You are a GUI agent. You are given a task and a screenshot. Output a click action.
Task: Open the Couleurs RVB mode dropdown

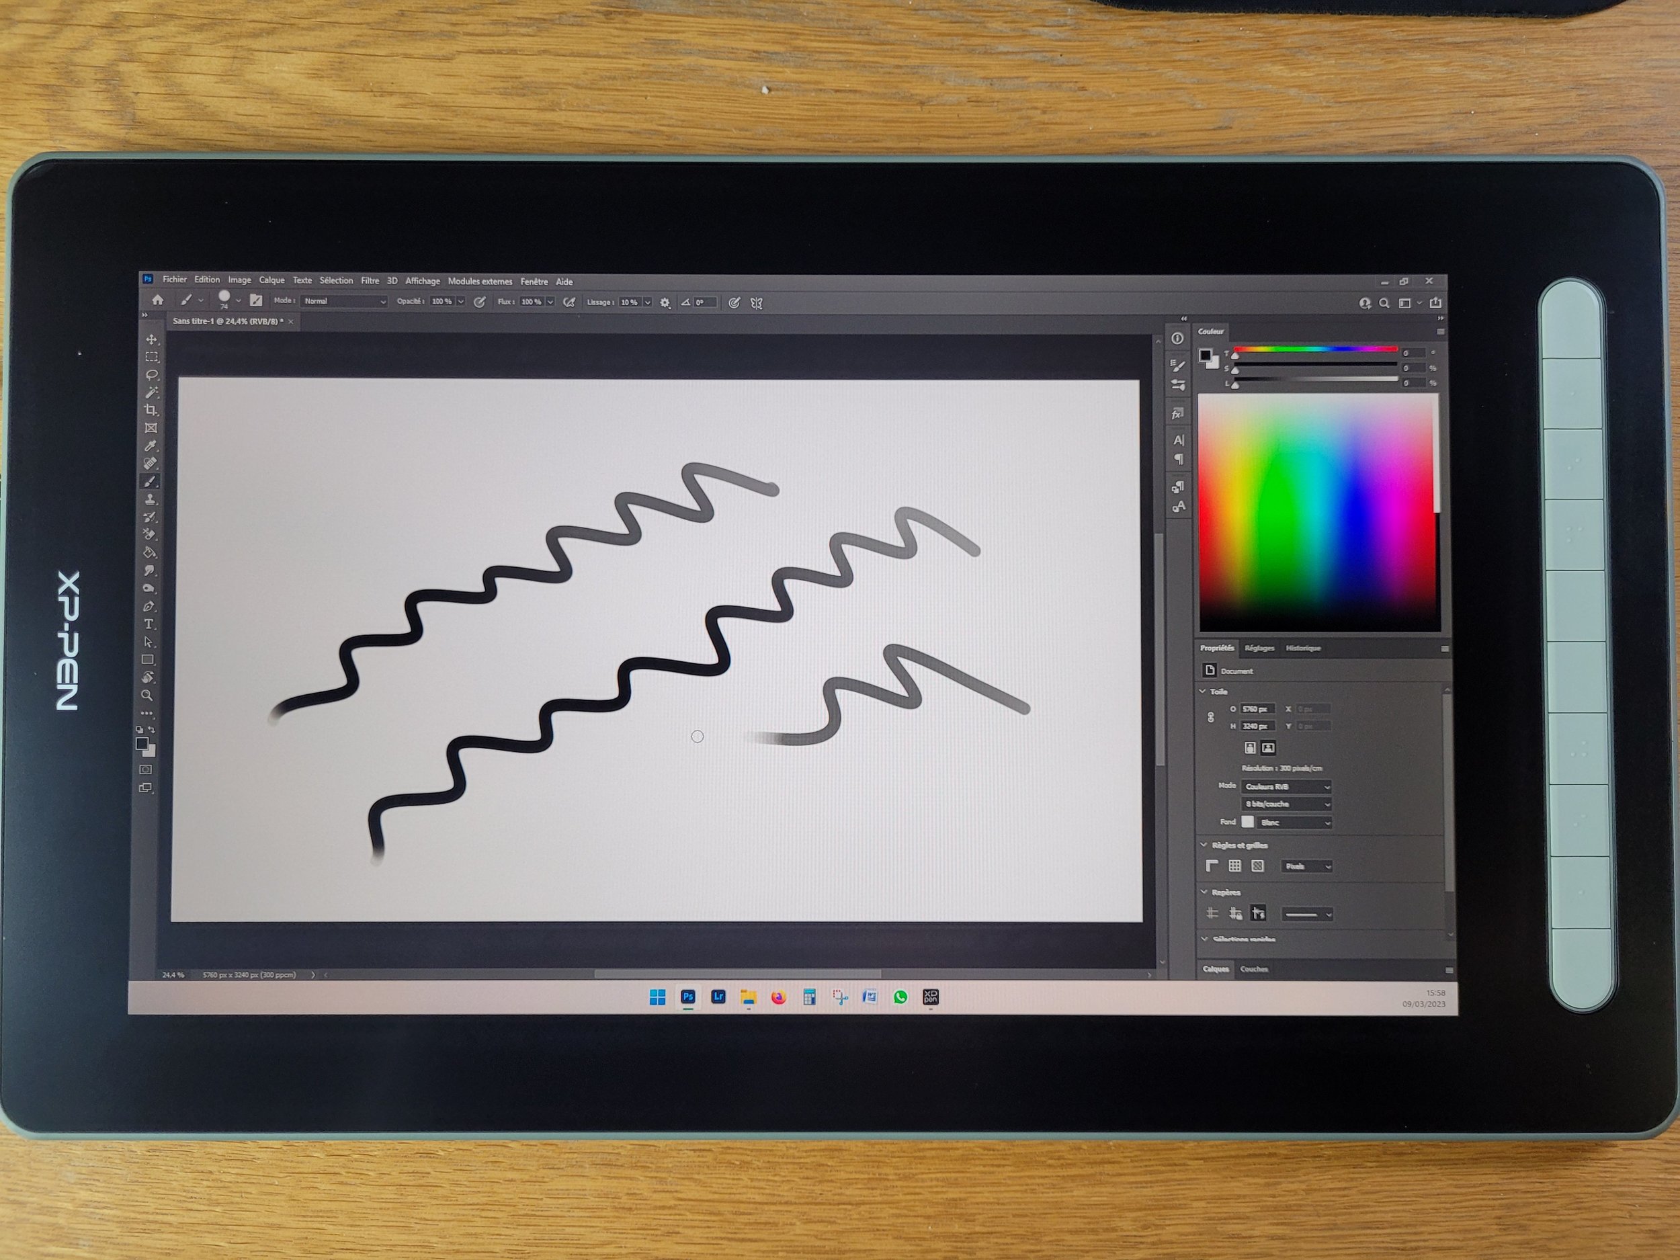click(1287, 787)
